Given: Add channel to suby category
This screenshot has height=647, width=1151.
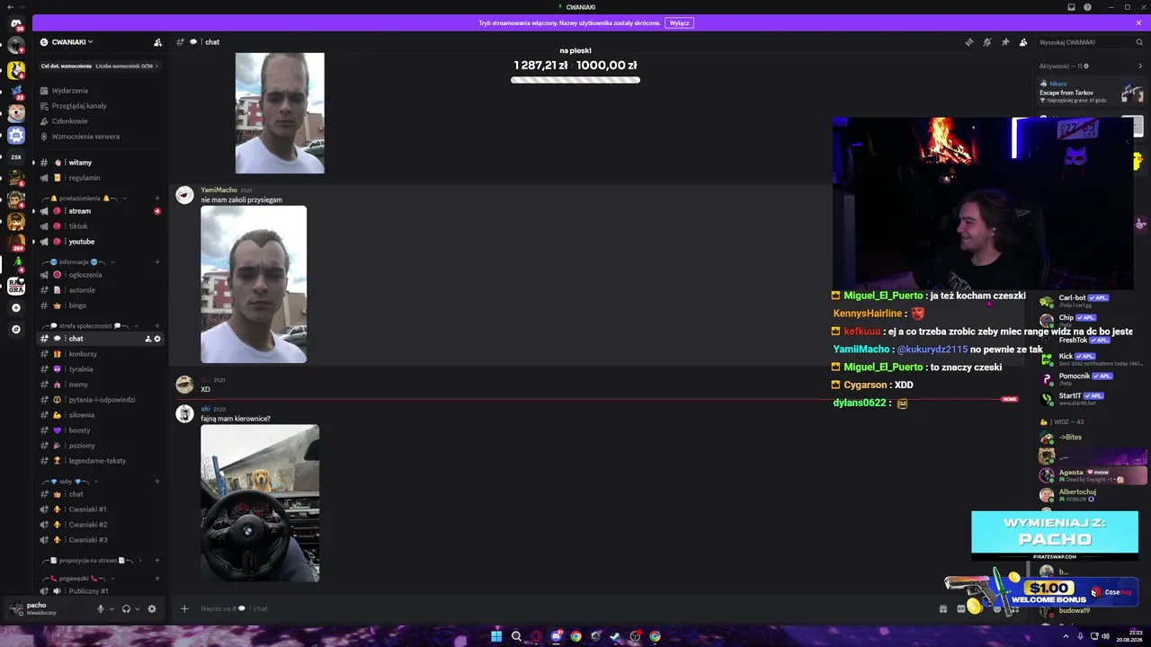Looking at the screenshot, I should click(x=157, y=482).
